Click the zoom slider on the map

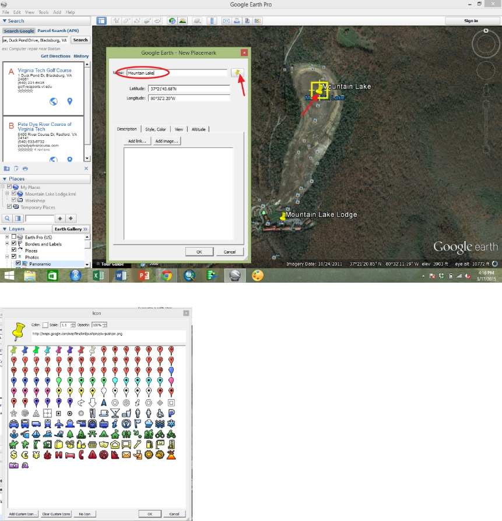(x=486, y=126)
